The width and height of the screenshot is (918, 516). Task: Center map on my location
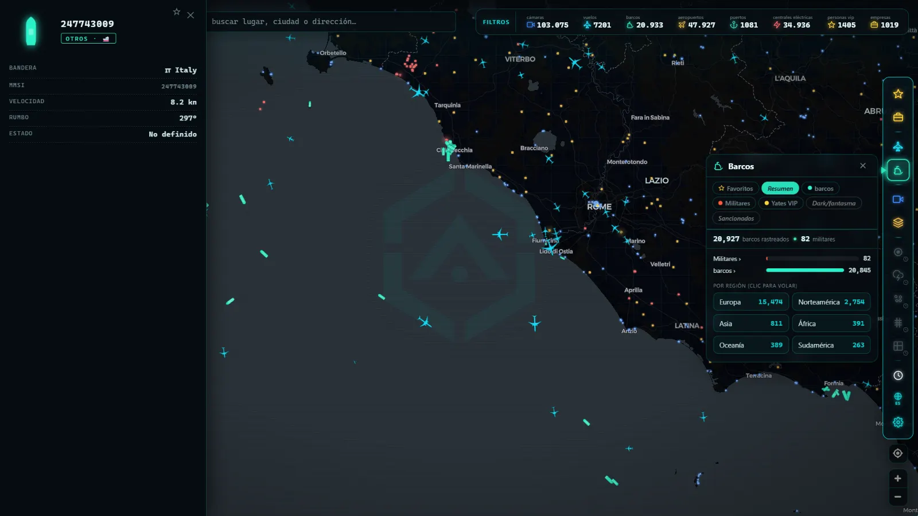click(898, 454)
